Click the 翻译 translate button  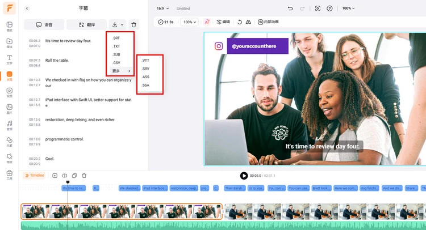click(86, 25)
